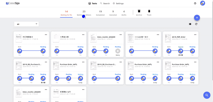Click Kenny's gray signer avatar
Image resolution: width=213 pixels, height=102 pixels.
(118, 51)
